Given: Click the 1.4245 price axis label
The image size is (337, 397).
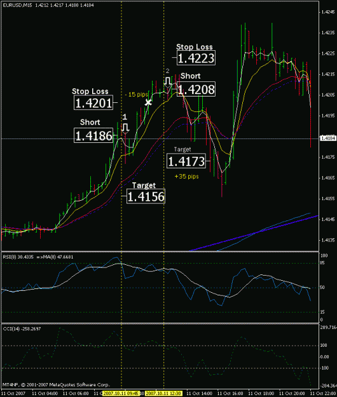Looking at the screenshot, I should coord(328,12).
